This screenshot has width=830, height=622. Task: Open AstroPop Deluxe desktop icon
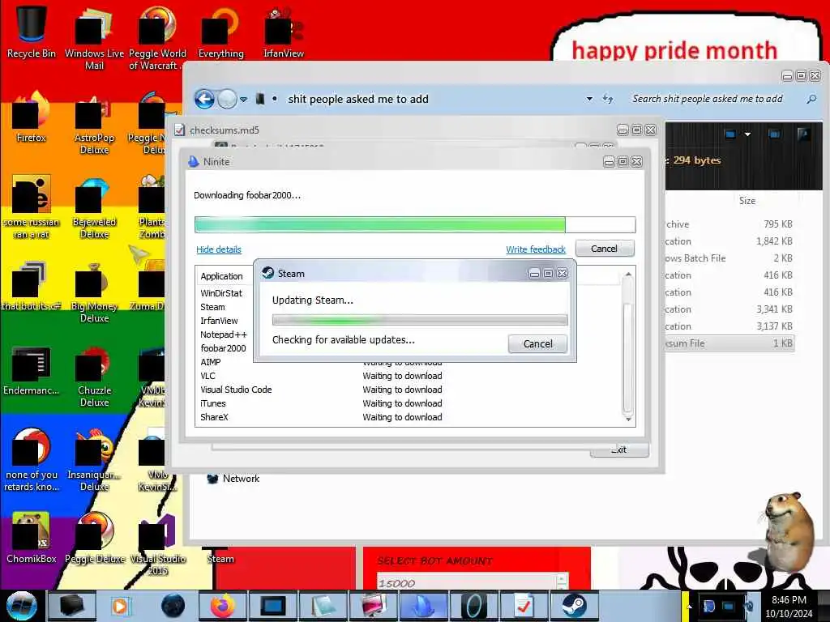94,123
